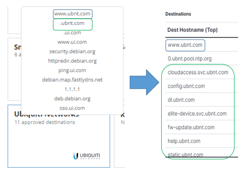This screenshot has height=178, width=247.
Task: Click ping.ui.com in the list
Action: [x=72, y=70]
